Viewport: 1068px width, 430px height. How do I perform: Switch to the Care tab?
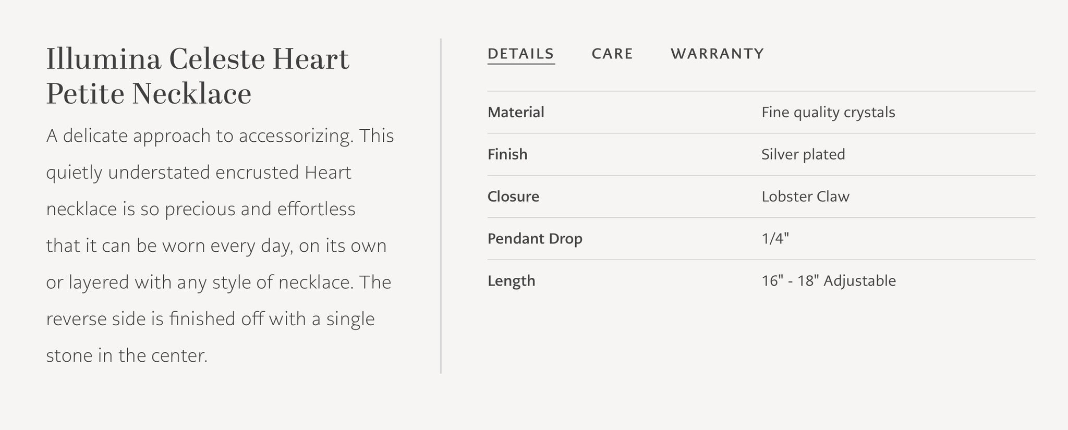click(612, 54)
